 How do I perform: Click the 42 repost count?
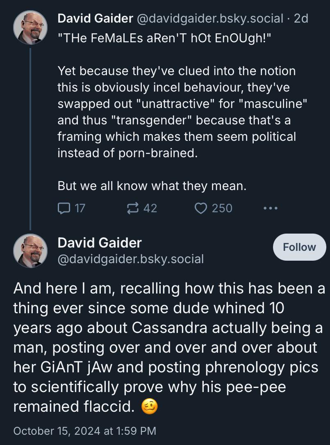[150, 208]
